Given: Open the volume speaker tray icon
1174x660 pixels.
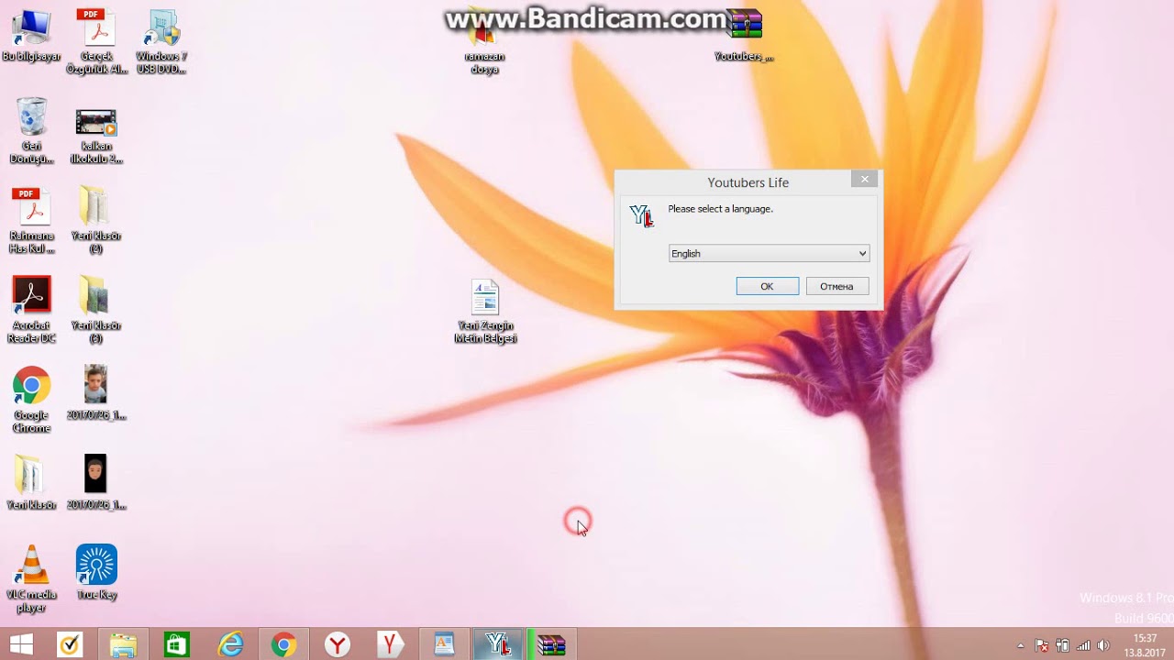Looking at the screenshot, I should [1103, 645].
